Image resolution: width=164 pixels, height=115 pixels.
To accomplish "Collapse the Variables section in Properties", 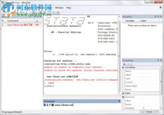I will tap(123, 67).
